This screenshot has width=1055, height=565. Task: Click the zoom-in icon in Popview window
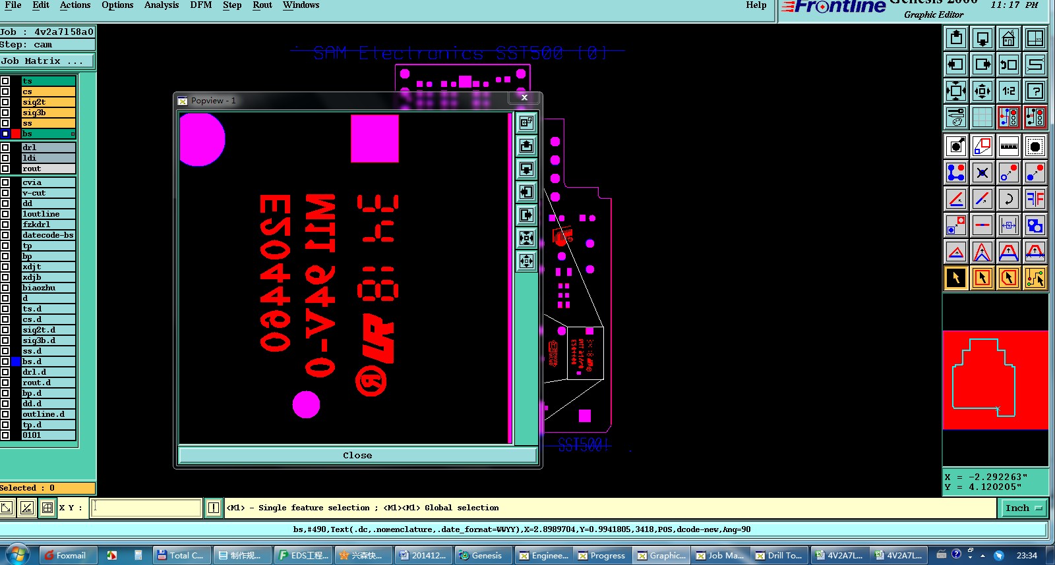tap(526, 238)
